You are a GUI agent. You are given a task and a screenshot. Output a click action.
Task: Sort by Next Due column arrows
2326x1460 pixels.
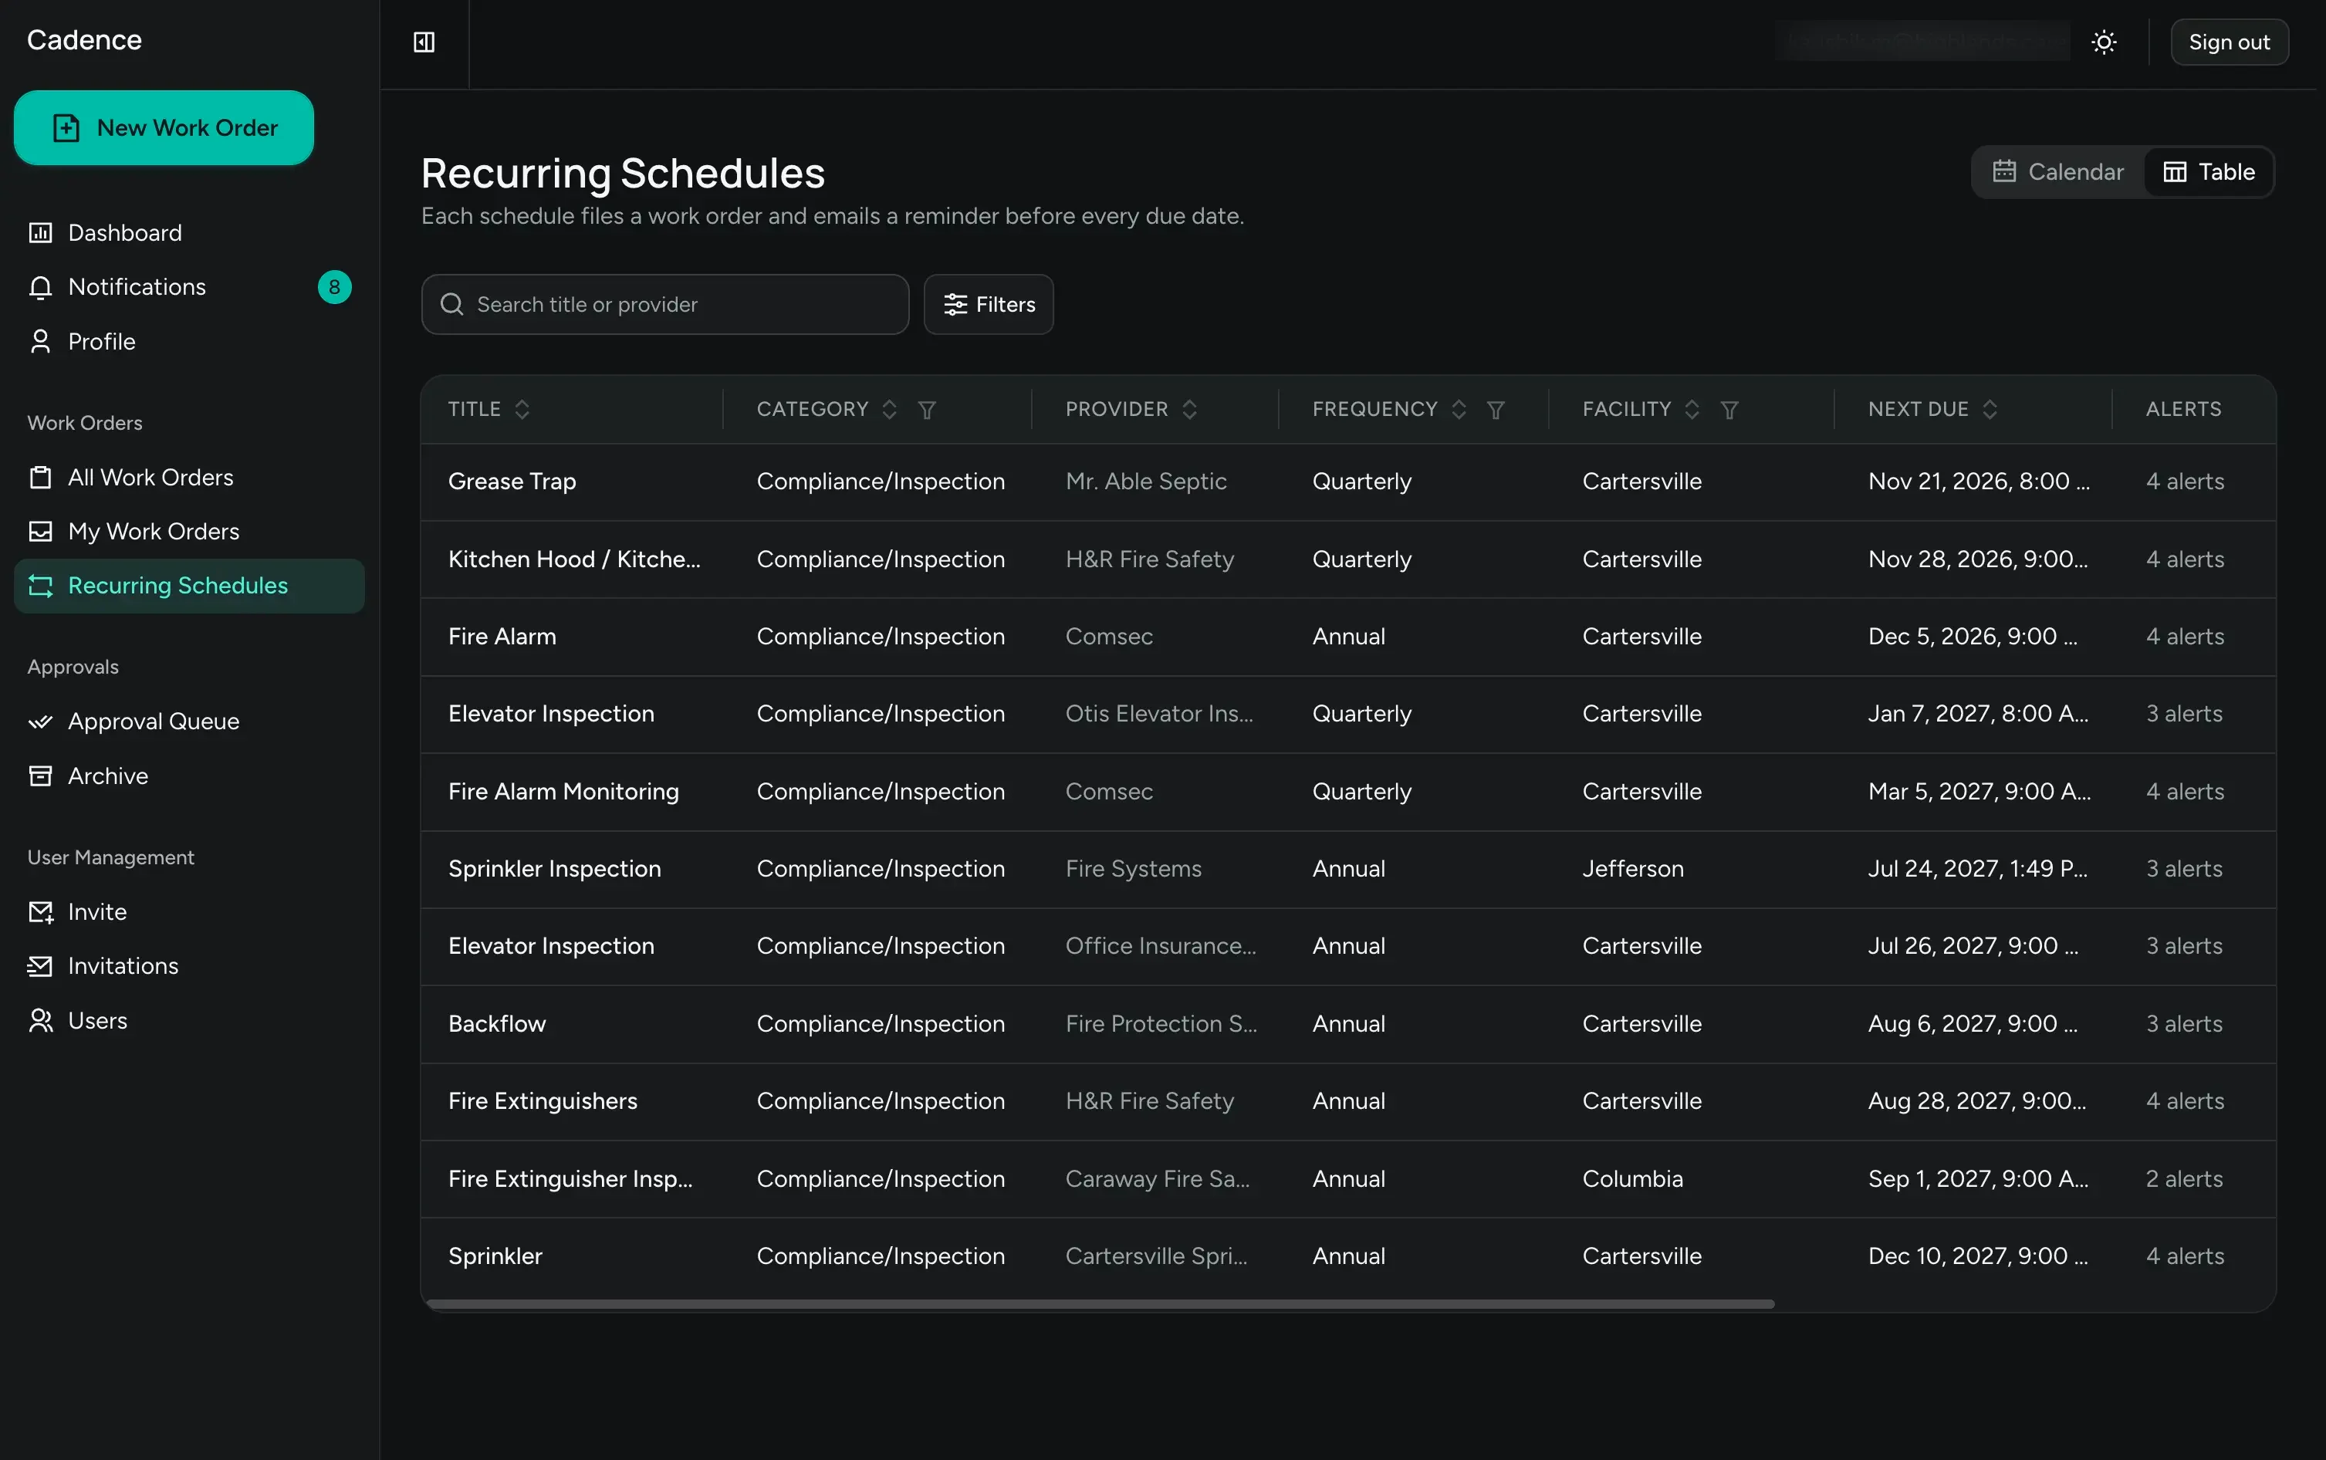click(x=1990, y=410)
